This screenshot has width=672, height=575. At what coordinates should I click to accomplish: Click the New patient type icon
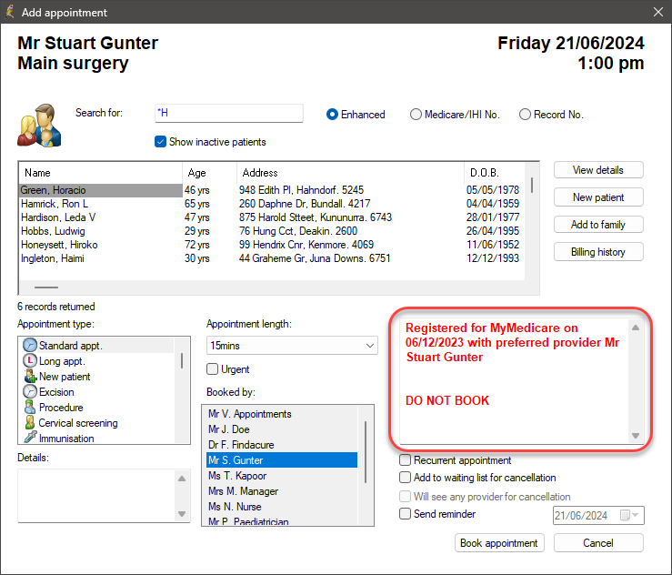coord(30,376)
